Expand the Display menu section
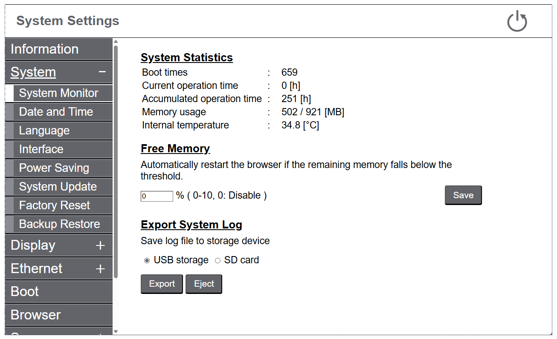 point(100,245)
